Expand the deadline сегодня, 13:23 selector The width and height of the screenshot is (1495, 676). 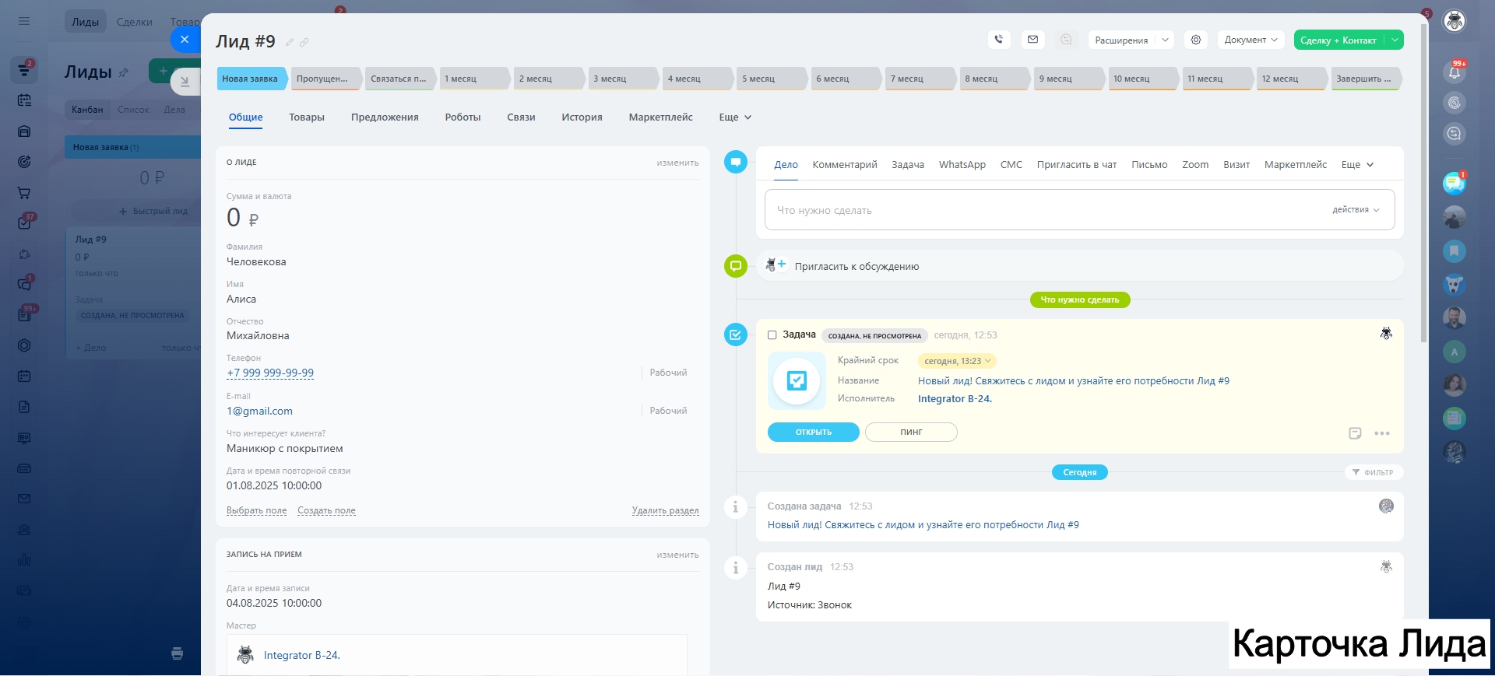pyautogui.click(x=957, y=361)
